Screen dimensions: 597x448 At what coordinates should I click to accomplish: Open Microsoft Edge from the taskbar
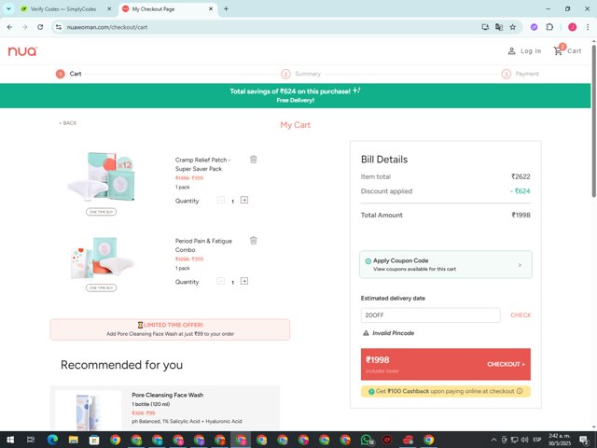[x=52, y=440]
